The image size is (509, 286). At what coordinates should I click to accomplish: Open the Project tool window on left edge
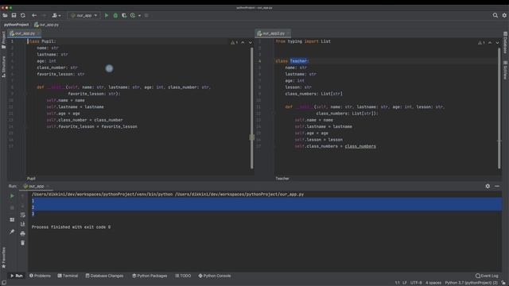coord(3,41)
